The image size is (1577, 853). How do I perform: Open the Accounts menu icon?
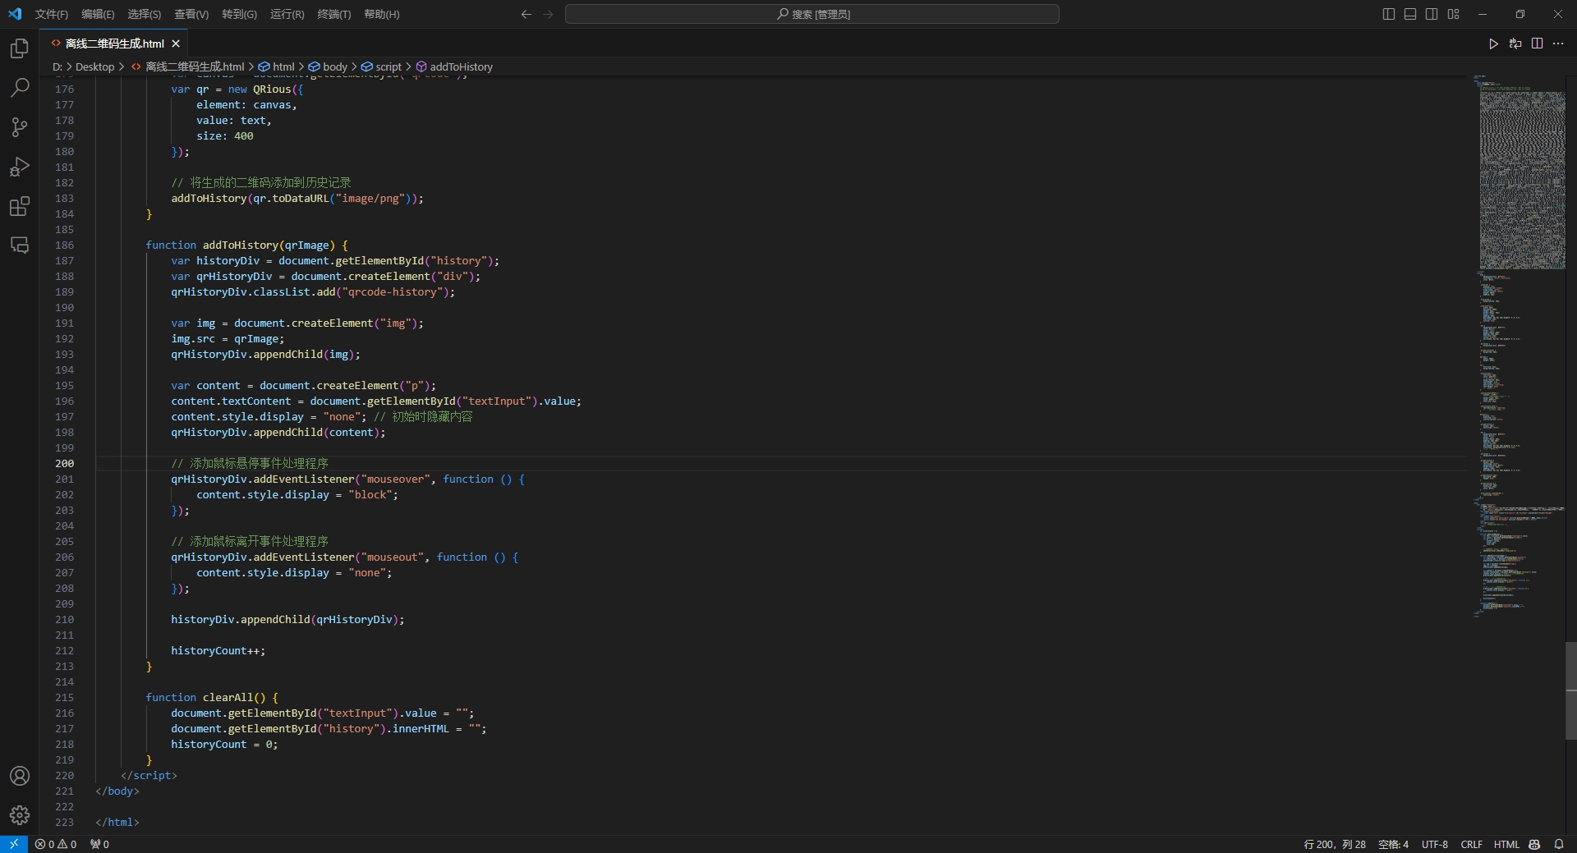[20, 776]
